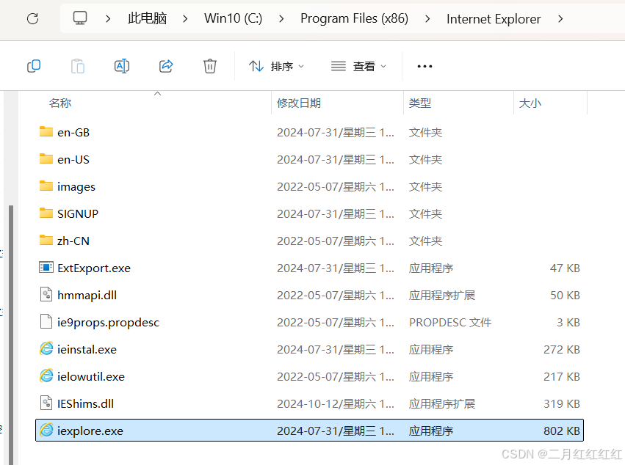The image size is (625, 465).
Task: Expand chevron after Internet Explorer
Action: 560,19
